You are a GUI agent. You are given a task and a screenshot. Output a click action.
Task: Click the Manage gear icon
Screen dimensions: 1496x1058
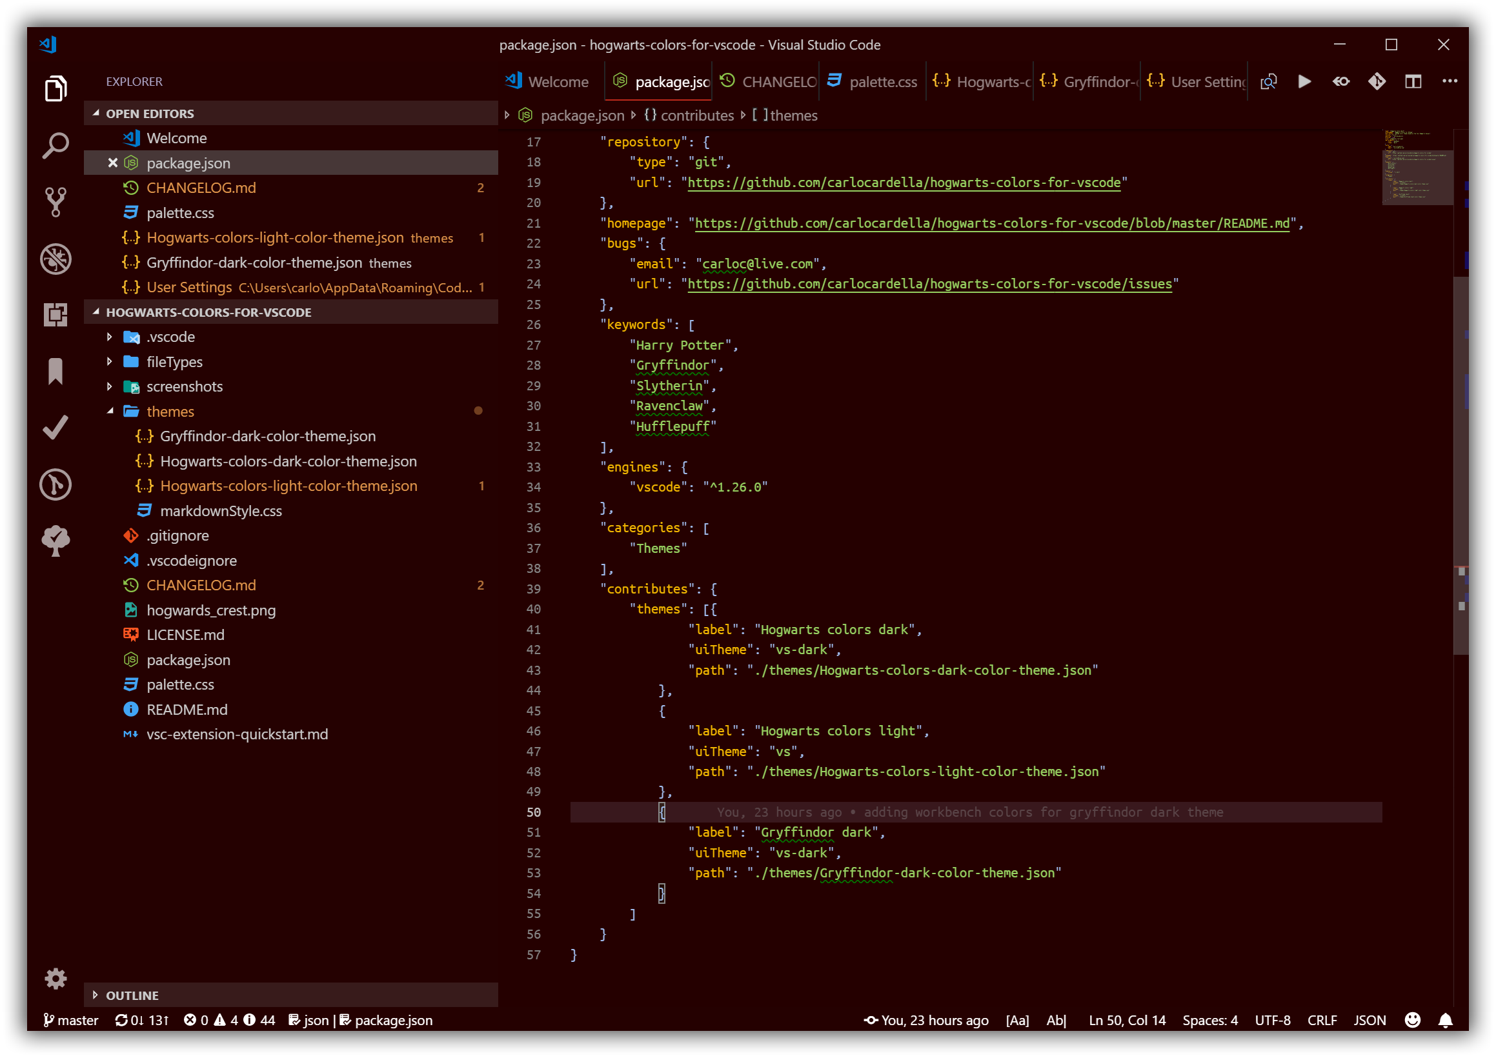tap(56, 978)
